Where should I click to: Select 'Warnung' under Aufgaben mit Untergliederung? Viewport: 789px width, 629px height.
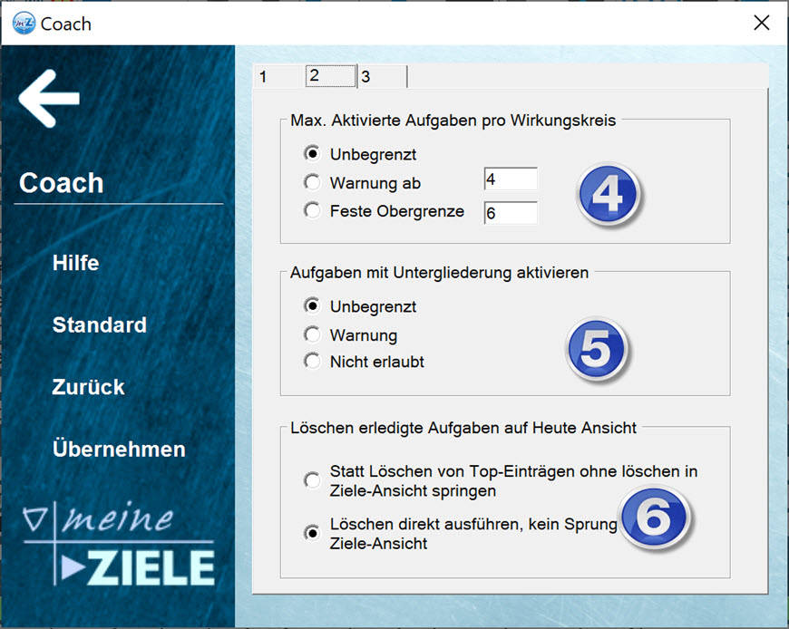(313, 335)
